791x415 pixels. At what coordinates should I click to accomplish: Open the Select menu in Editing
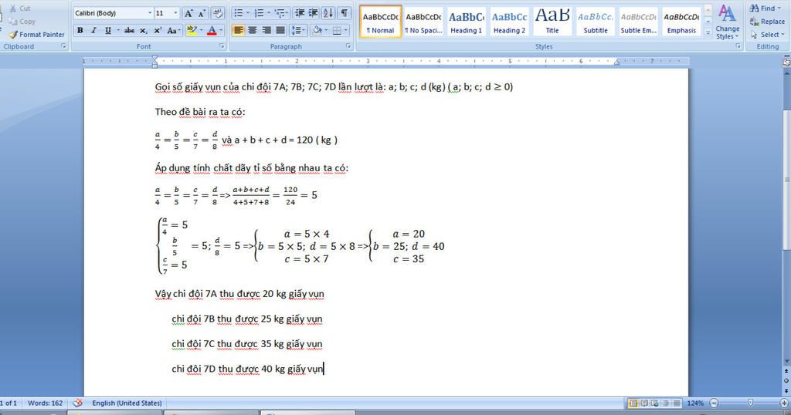[767, 35]
